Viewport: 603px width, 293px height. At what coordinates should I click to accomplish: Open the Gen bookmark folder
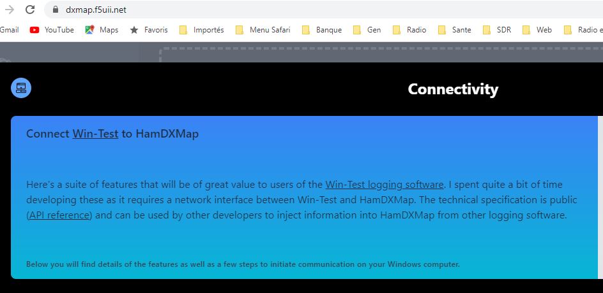click(367, 29)
